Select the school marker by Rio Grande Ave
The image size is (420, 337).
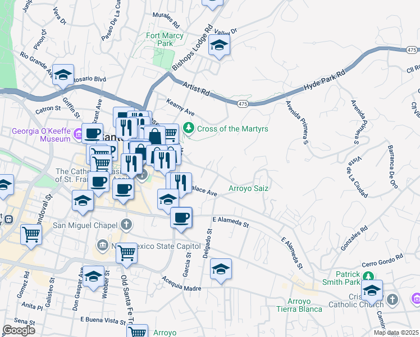[63, 75]
